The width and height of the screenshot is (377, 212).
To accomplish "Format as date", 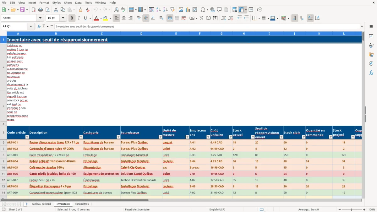I will coord(215,18).
